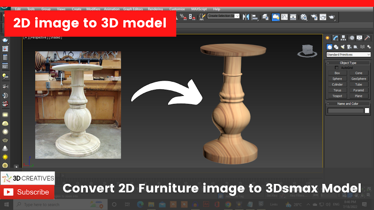This screenshot has height=210, width=374.
Task: Enable the AutoGrid checkbox
Action: (336, 67)
